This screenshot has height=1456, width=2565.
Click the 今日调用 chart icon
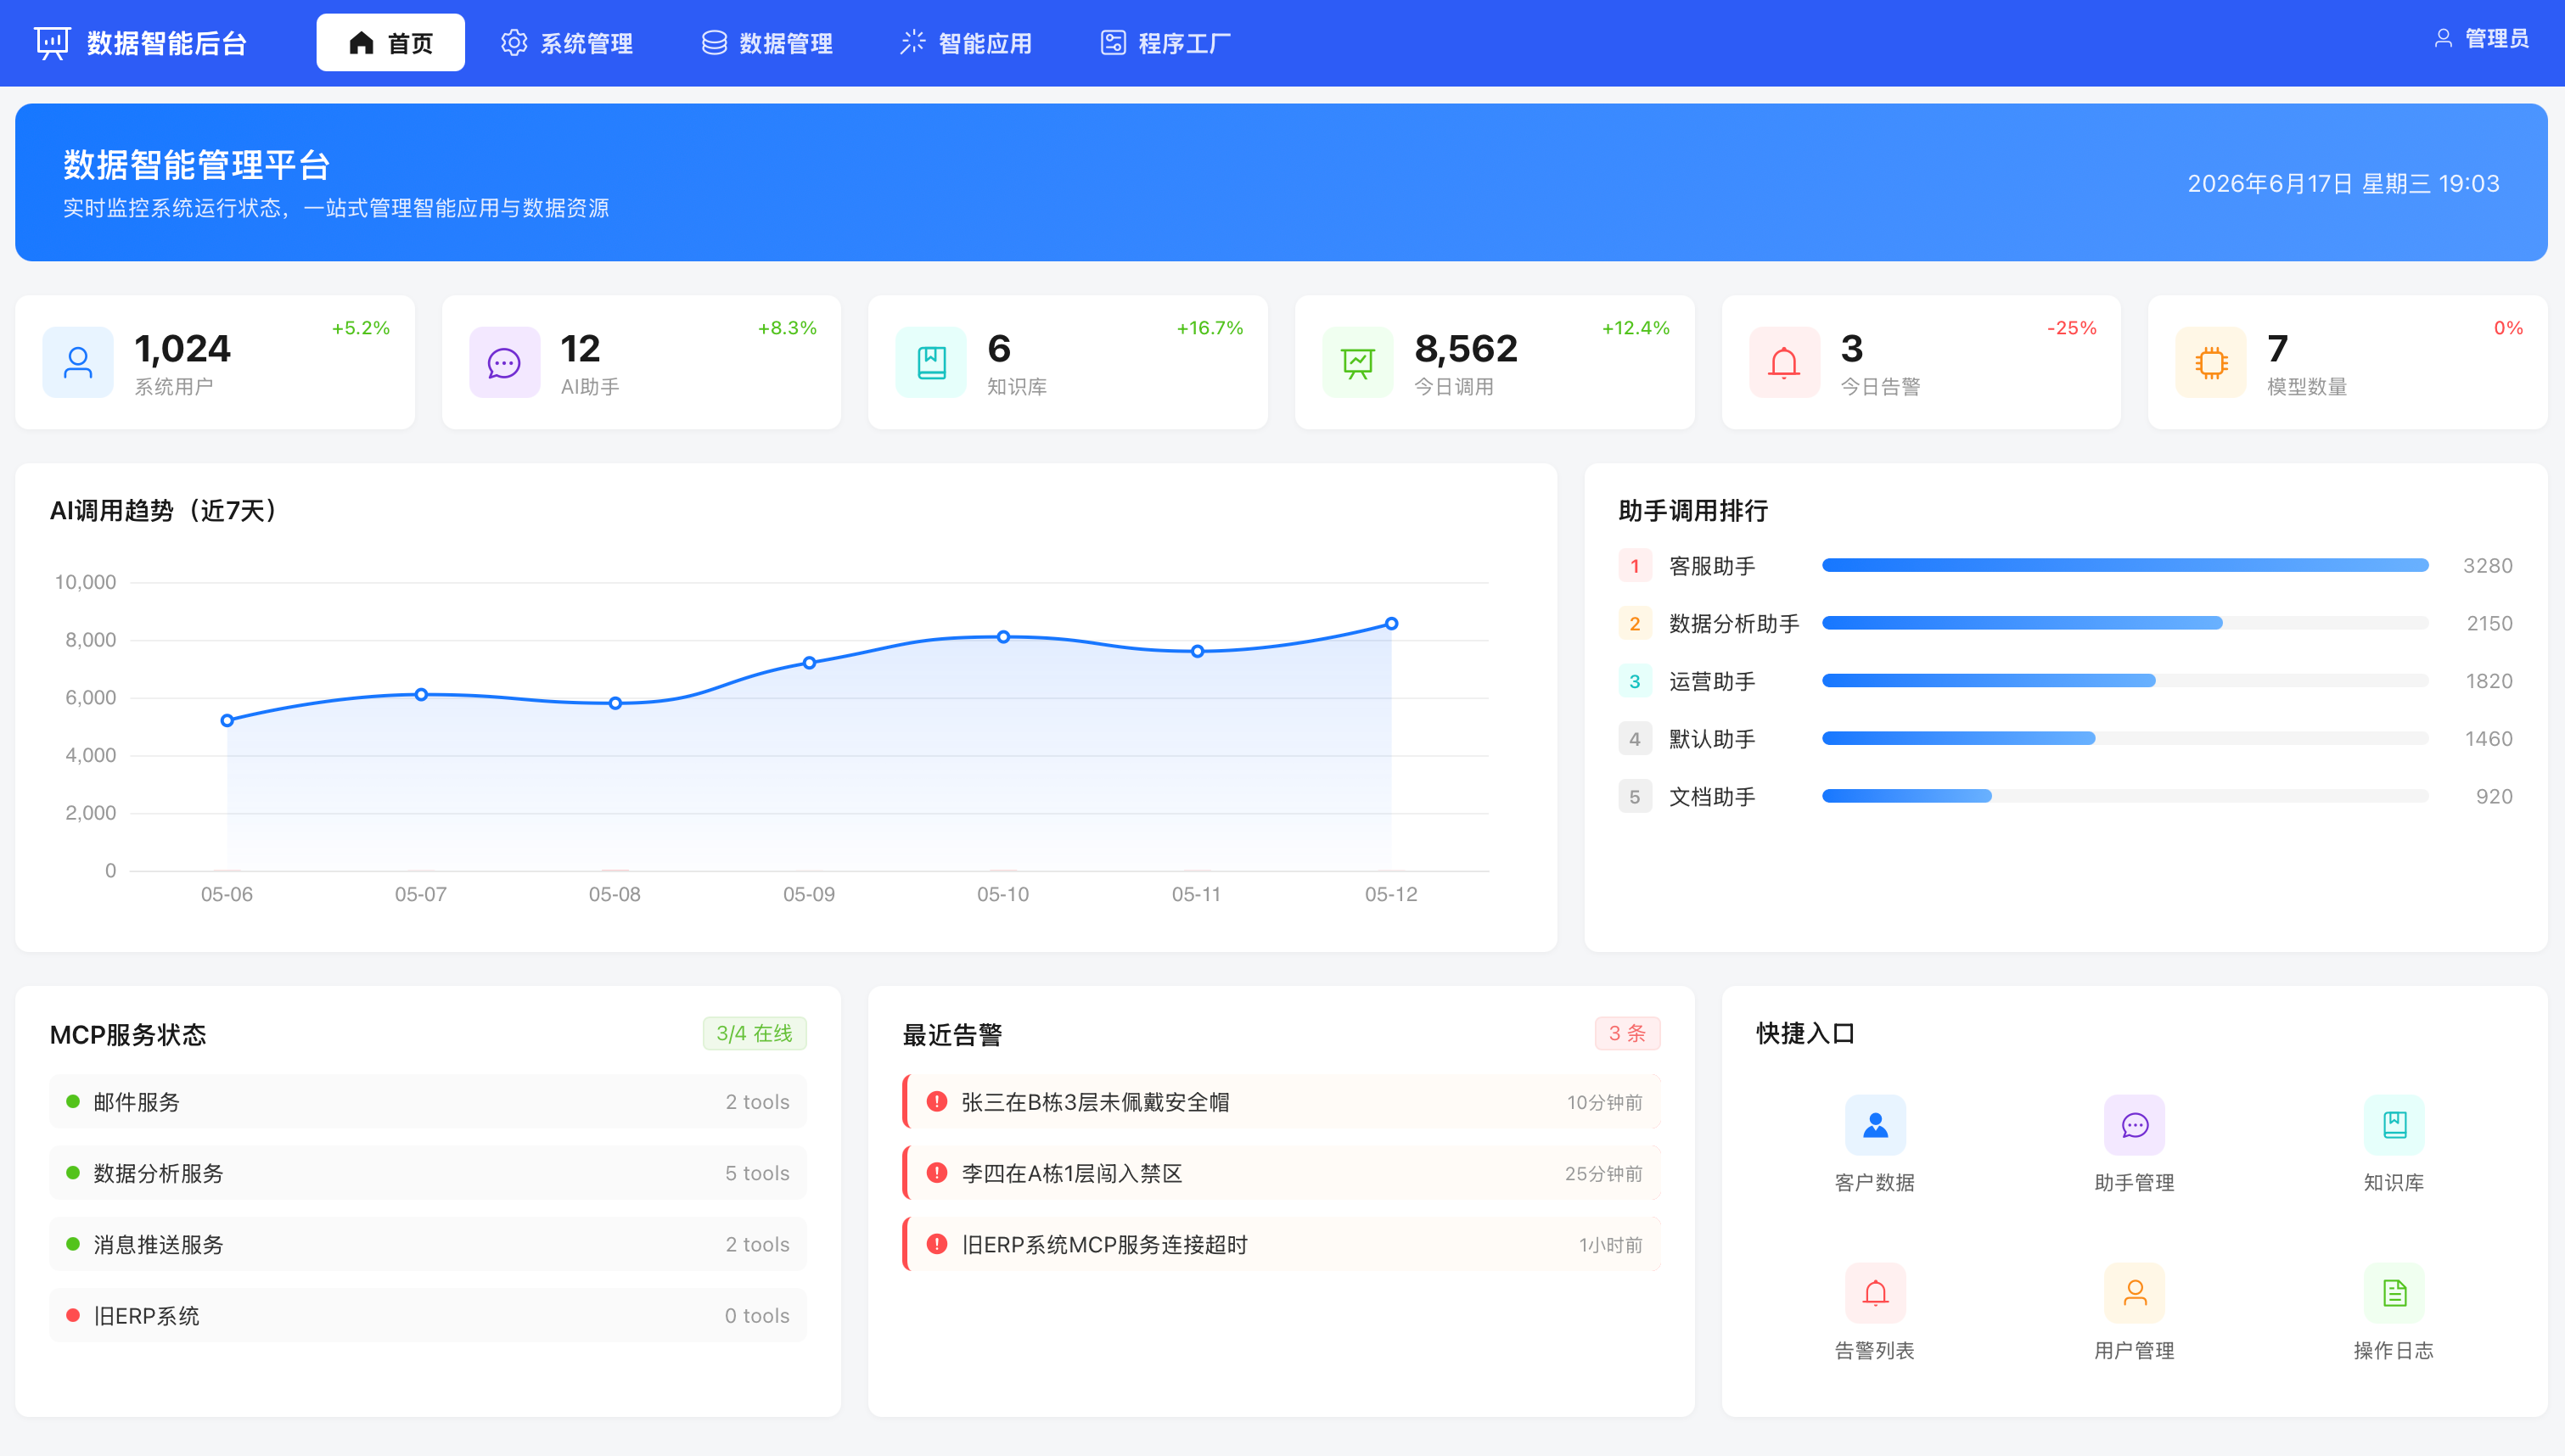click(x=1358, y=362)
